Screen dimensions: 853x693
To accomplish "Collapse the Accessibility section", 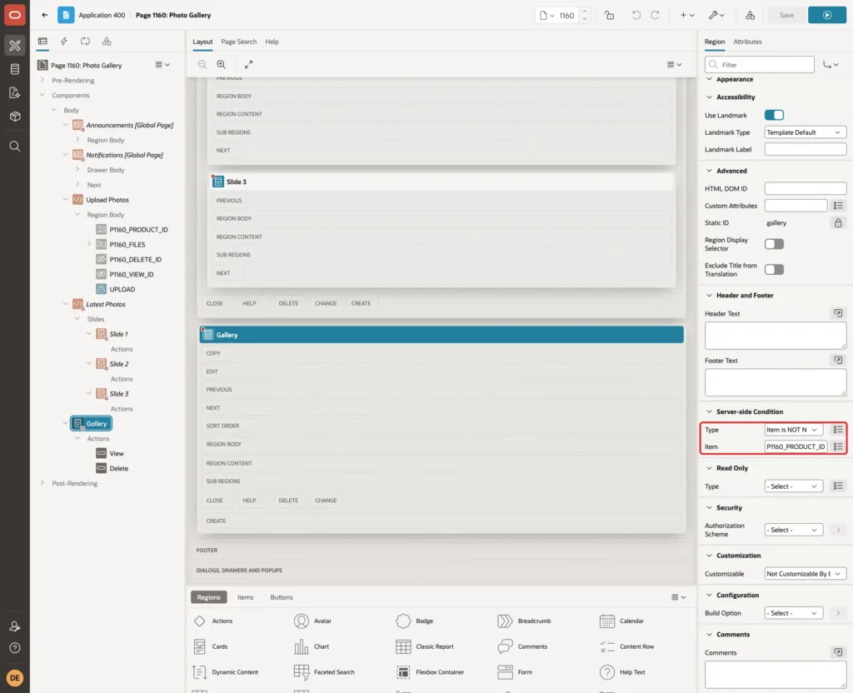I will (709, 97).
